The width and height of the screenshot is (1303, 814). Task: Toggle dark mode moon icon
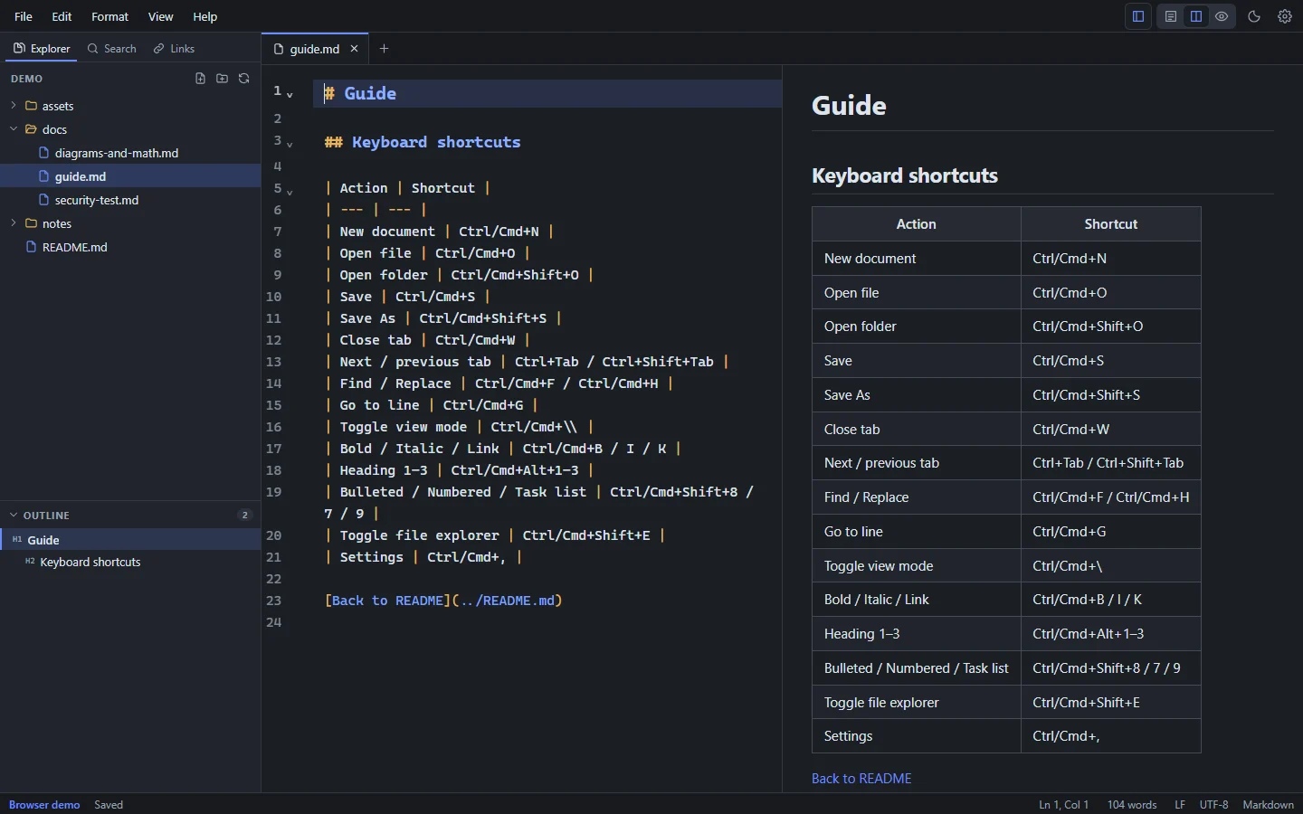1254,16
